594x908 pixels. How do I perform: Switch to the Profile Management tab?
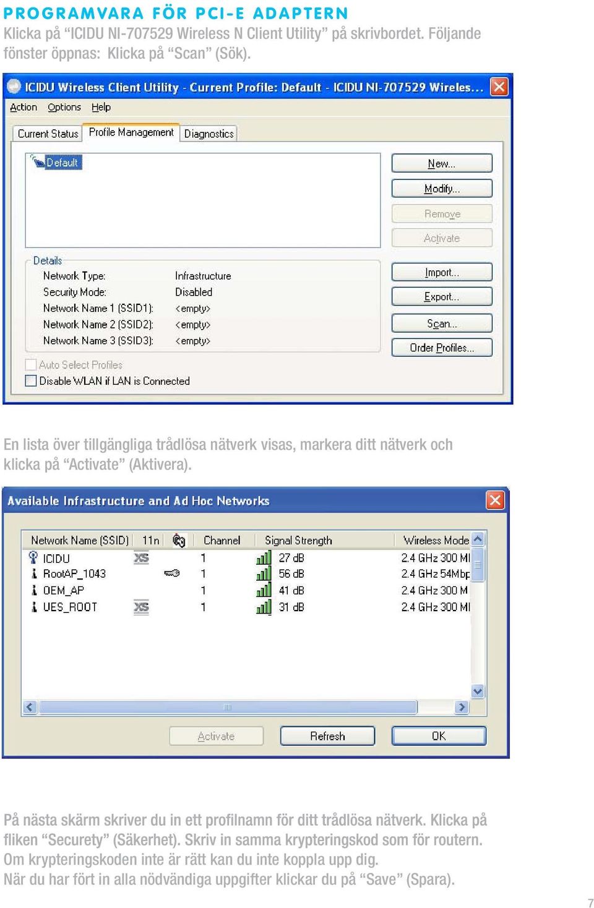point(131,132)
